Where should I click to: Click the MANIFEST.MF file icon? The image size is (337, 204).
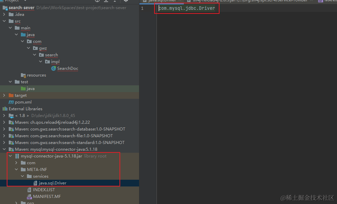pyautogui.click(x=29, y=197)
